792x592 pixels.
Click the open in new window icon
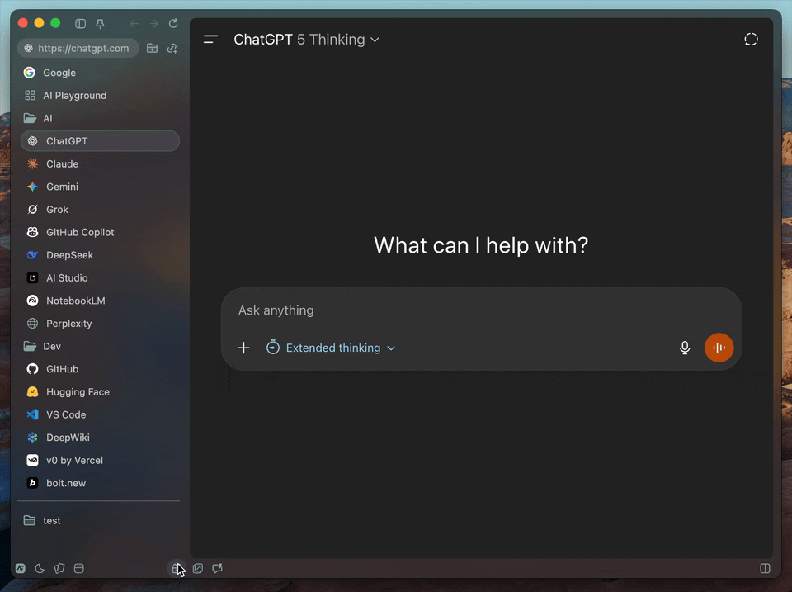(x=198, y=568)
